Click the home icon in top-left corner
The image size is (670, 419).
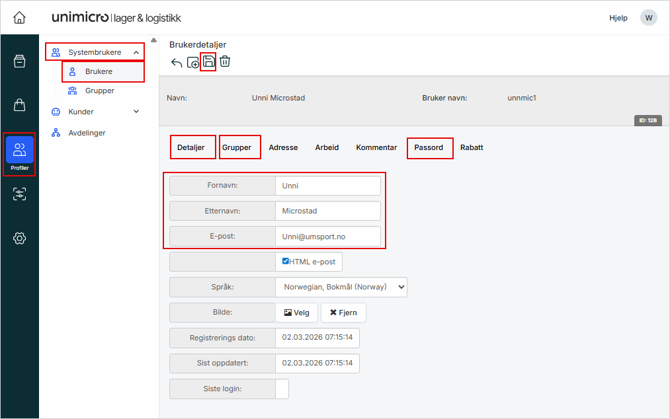pyautogui.click(x=19, y=18)
